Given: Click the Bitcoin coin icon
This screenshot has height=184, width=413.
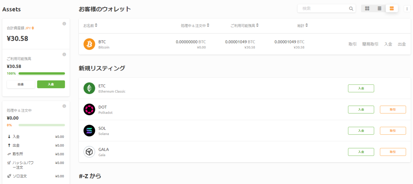Looking at the screenshot, I should [x=89, y=44].
